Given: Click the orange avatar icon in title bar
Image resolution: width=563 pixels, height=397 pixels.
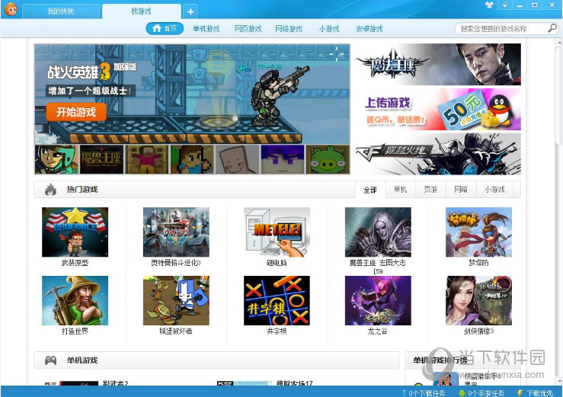Looking at the screenshot, I should click(10, 11).
